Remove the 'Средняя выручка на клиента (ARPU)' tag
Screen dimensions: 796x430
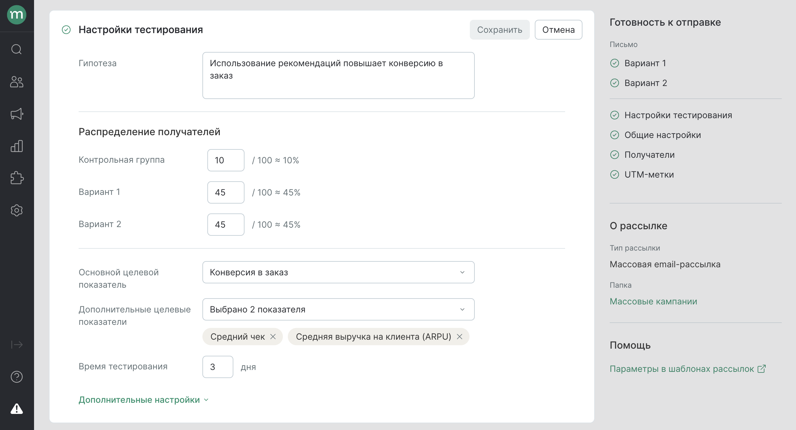(460, 337)
